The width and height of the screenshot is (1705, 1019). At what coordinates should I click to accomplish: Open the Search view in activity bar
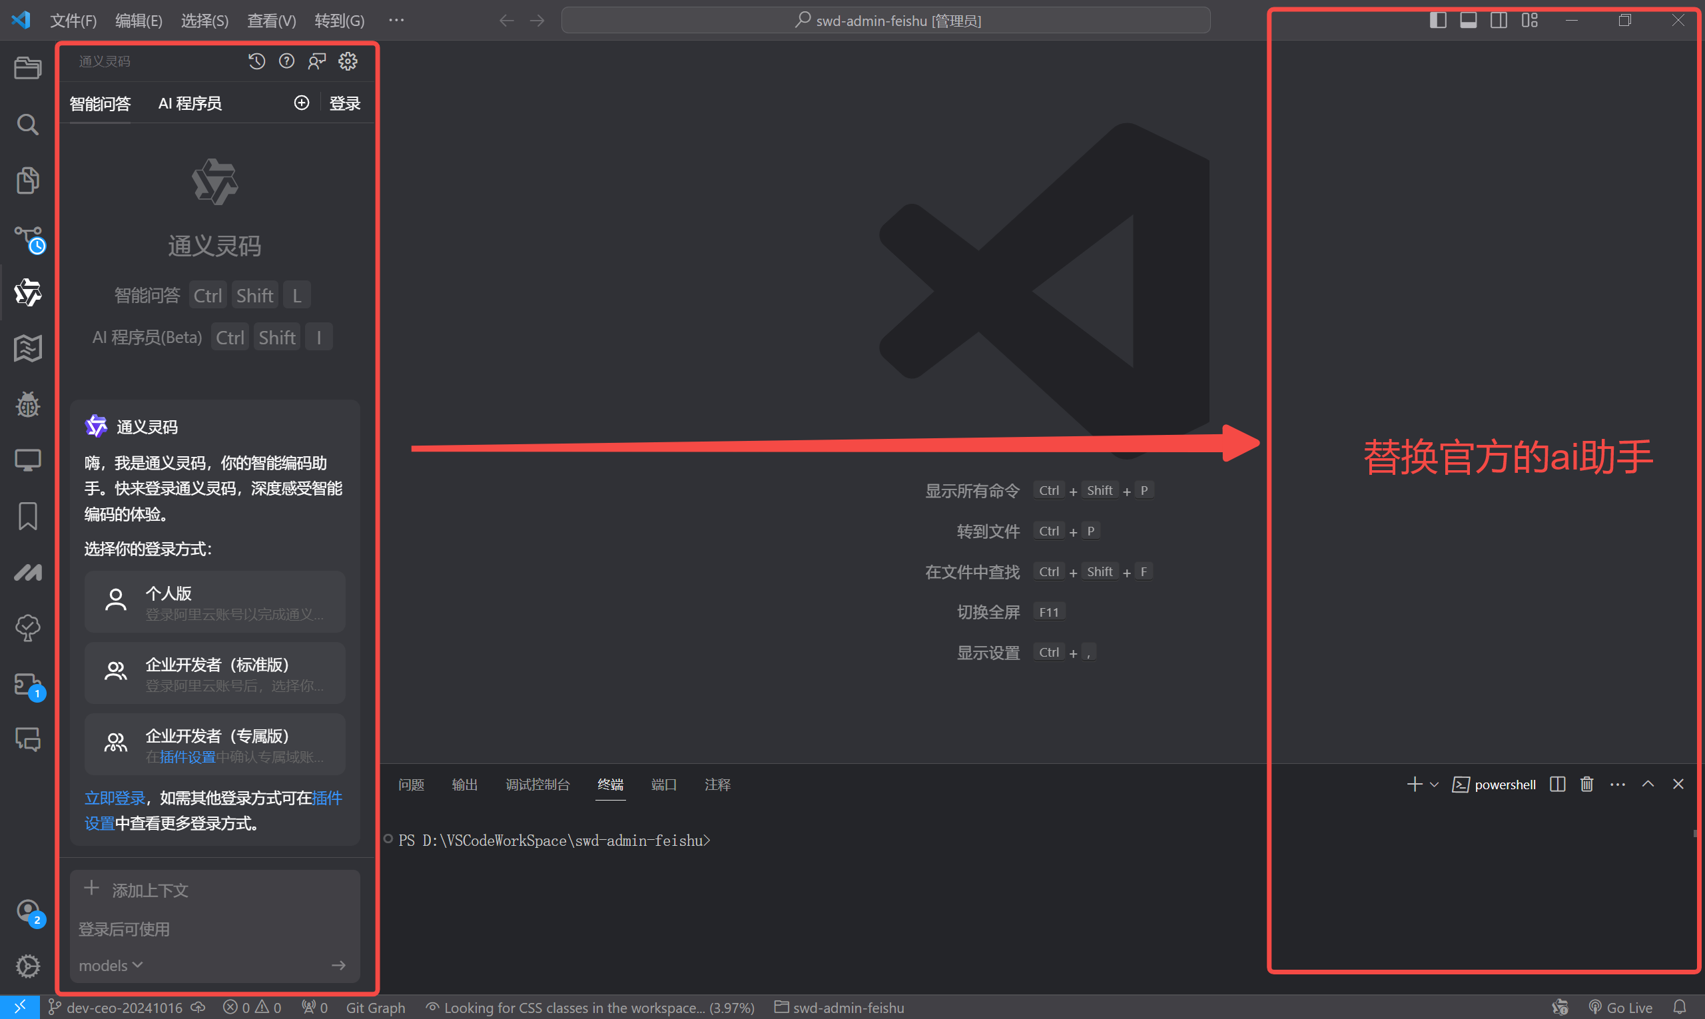27,125
